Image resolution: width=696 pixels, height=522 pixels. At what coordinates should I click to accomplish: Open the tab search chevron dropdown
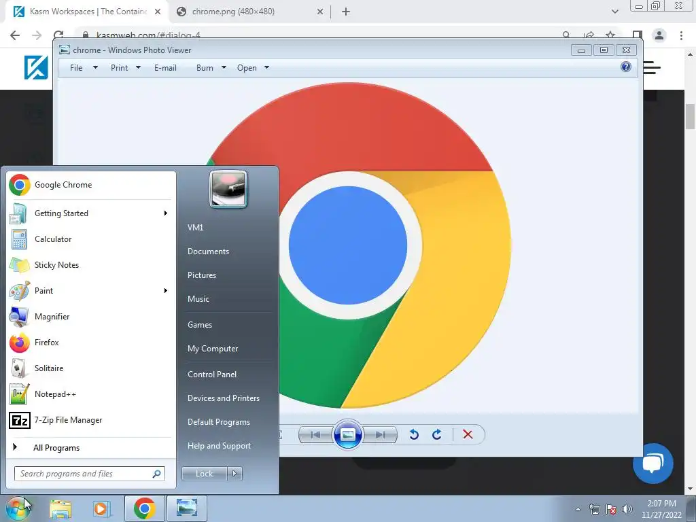[x=614, y=12]
